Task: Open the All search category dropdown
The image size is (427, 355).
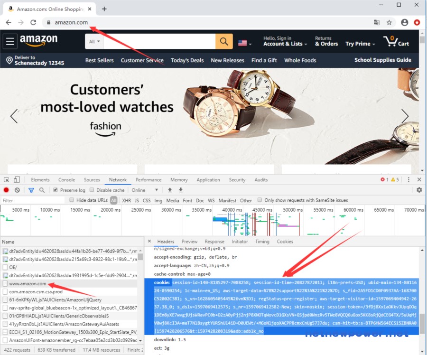Action: 94,41
